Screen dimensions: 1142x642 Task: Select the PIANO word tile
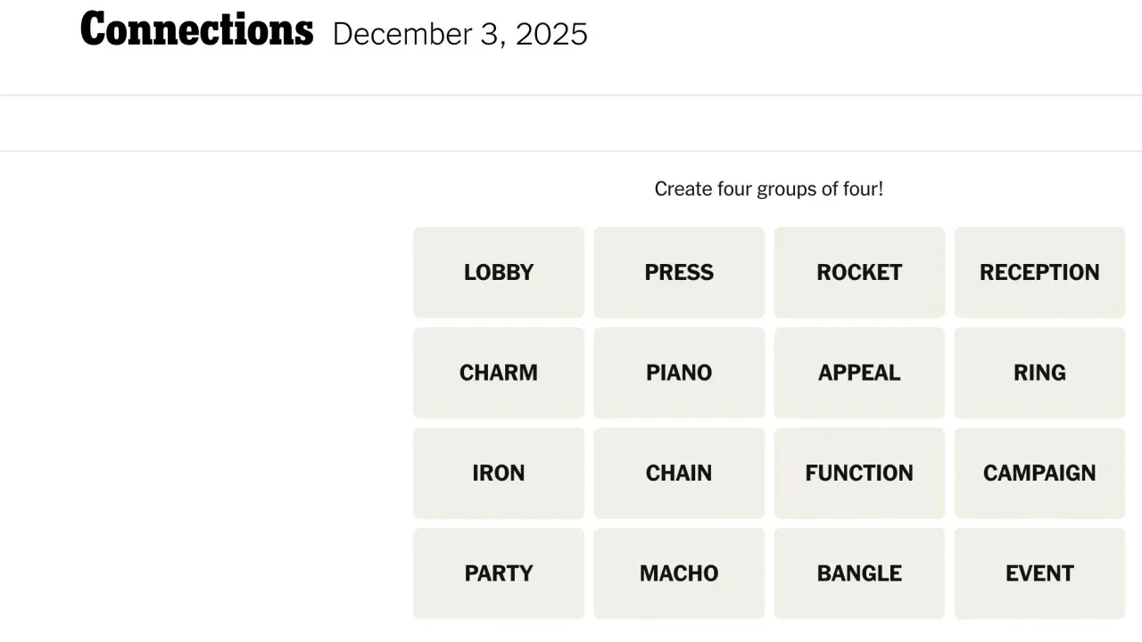click(x=679, y=373)
